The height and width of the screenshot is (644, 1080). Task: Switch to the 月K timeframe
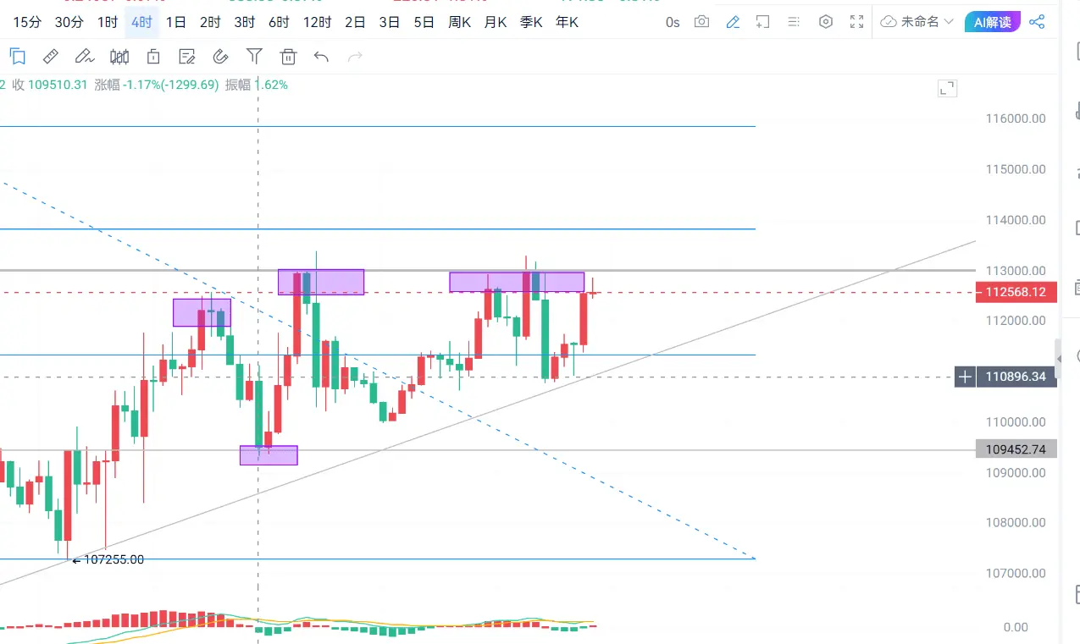tap(495, 22)
